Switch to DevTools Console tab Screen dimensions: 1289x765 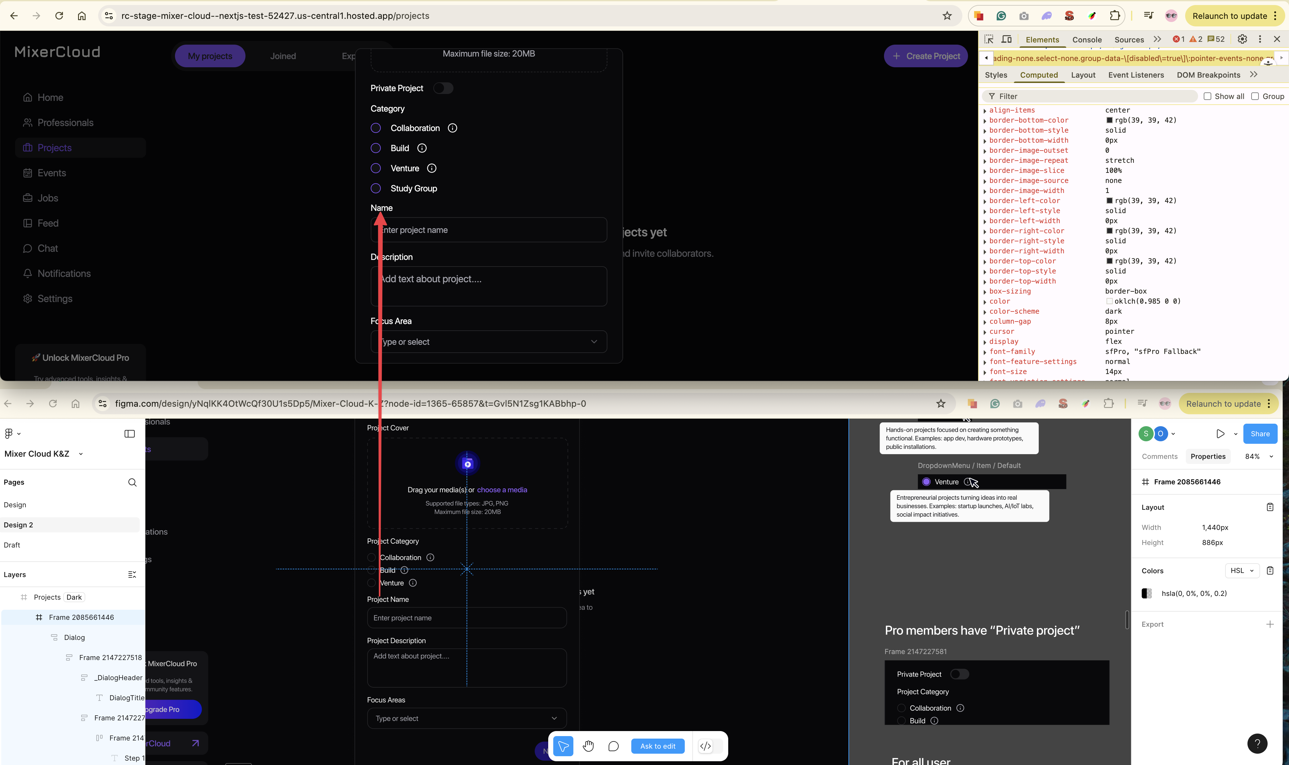tap(1087, 40)
